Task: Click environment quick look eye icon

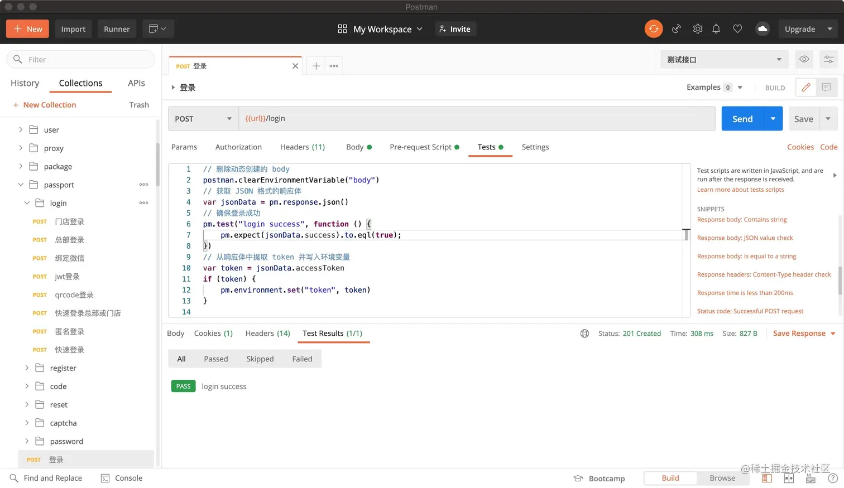Action: [804, 59]
